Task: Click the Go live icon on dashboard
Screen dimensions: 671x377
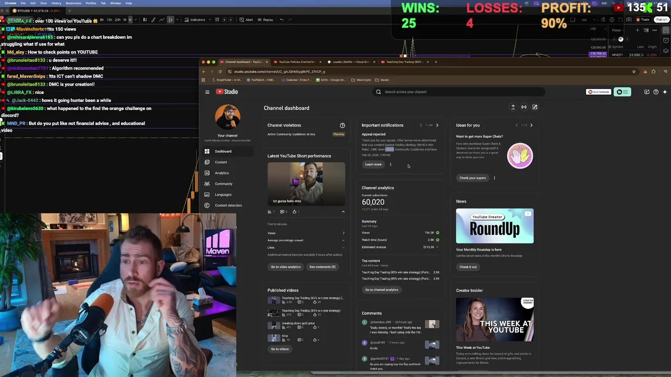Action: [524, 107]
